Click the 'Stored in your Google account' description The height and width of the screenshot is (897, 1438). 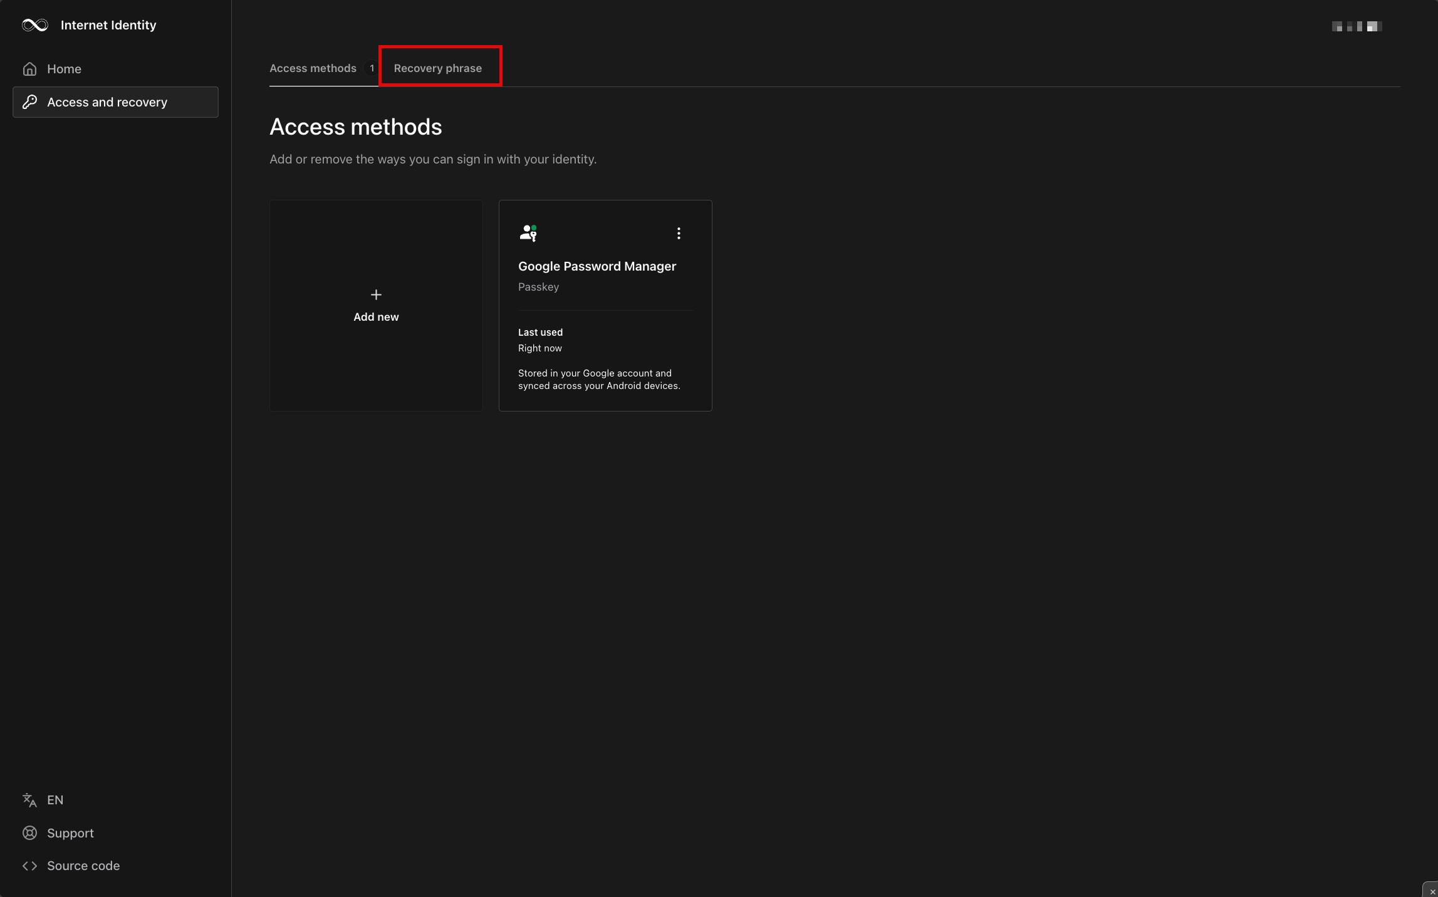coord(599,380)
